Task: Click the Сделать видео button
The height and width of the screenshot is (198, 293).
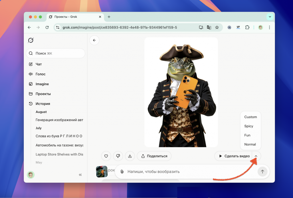Action: tap(234, 156)
